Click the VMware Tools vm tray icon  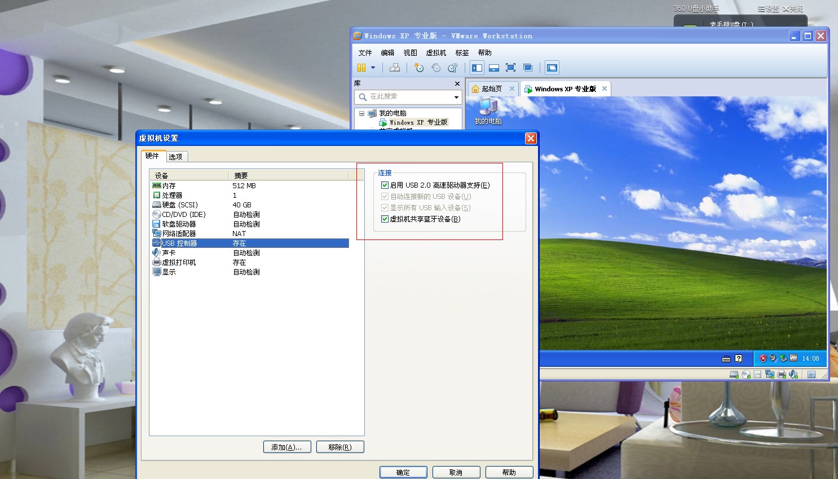pyautogui.click(x=793, y=358)
